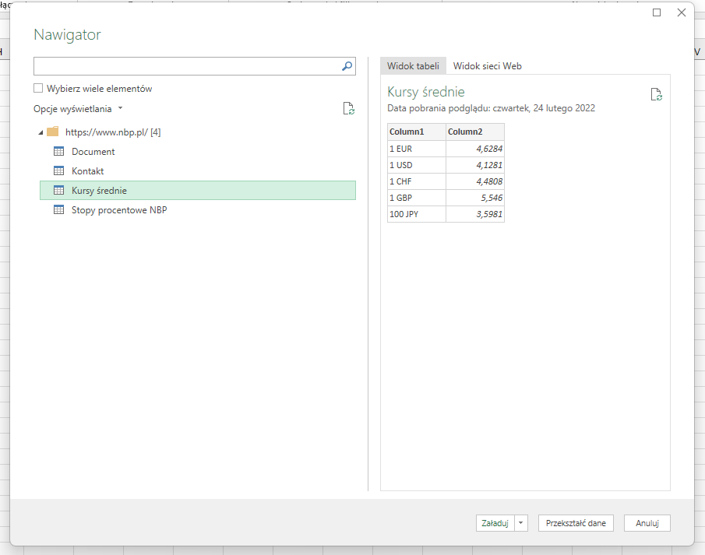The height and width of the screenshot is (555, 705).
Task: Enable the Wybierz wiele elementów checkbox
Action: (37, 88)
